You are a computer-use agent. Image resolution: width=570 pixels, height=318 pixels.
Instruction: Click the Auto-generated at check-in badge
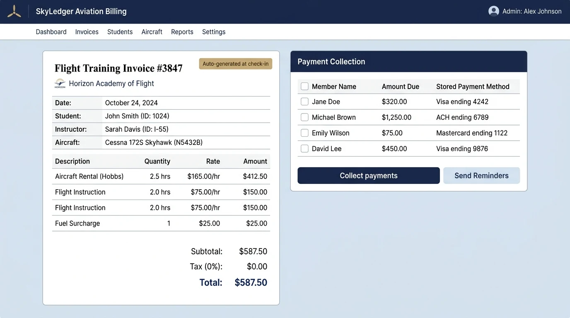235,64
